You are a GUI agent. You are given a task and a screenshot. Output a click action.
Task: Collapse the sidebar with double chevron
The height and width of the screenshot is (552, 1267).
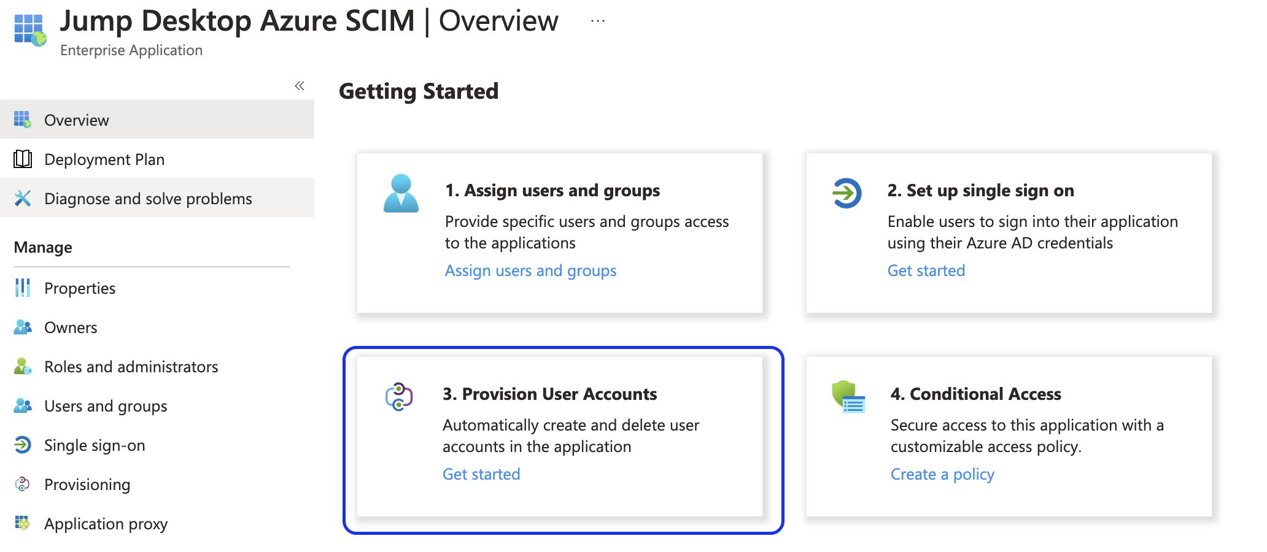pos(300,86)
